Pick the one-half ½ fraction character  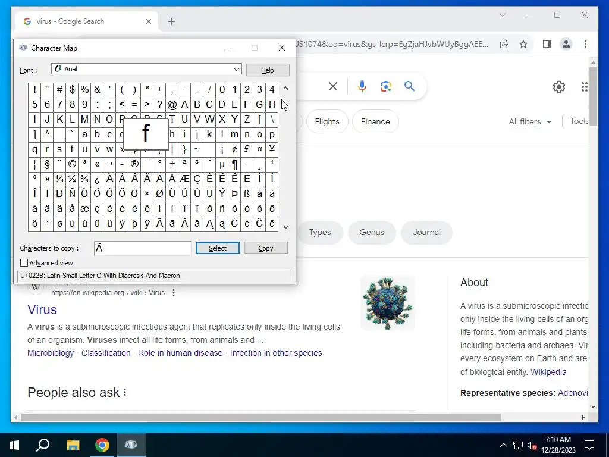pyautogui.click(x=72, y=179)
